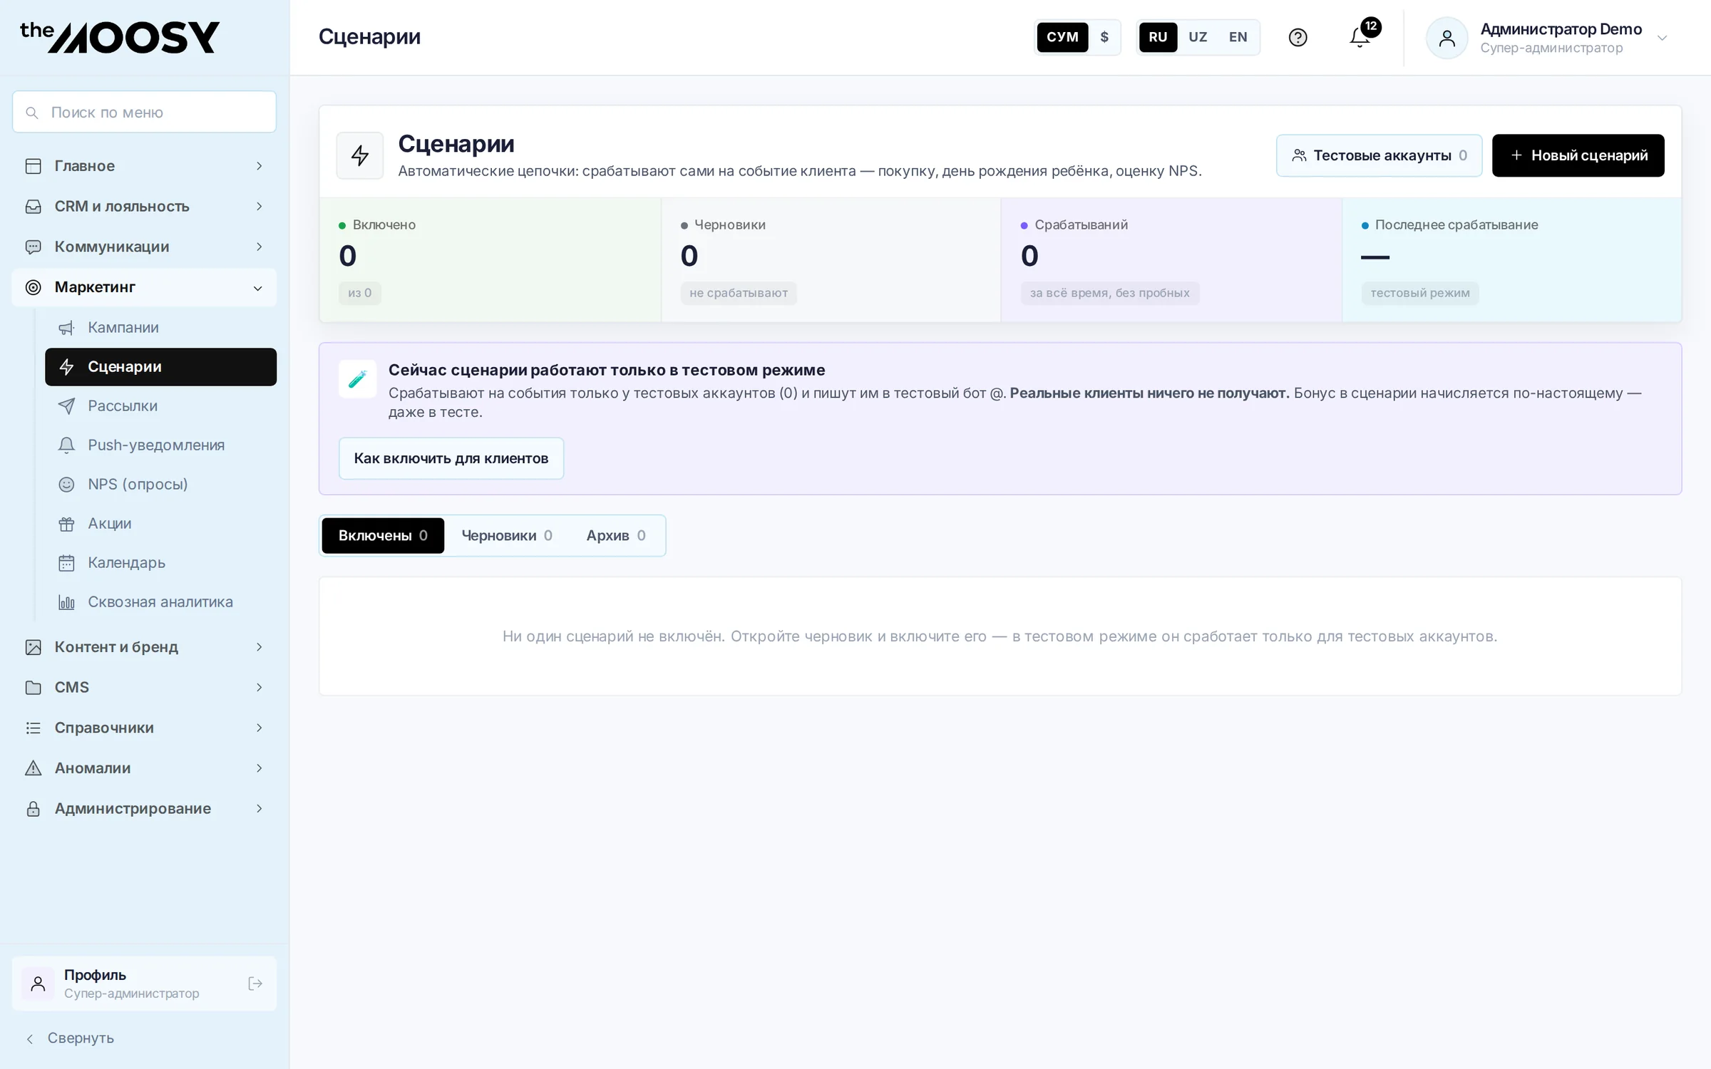Expand CRM и лояльность section
Image resolution: width=1711 pixels, height=1069 pixels.
coord(144,207)
